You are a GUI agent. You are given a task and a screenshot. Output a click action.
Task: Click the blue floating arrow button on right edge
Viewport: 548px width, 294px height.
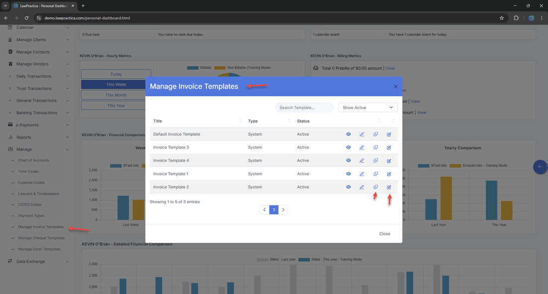click(x=540, y=167)
